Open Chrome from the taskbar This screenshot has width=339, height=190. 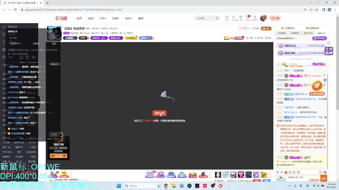[166, 186]
